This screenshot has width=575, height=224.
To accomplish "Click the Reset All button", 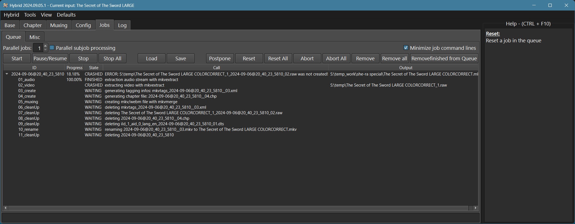I will click(278, 58).
